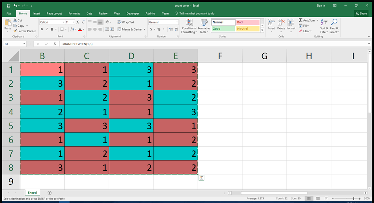
Task: Click the Decrease Decimal icon
Action: pyautogui.click(x=176, y=29)
